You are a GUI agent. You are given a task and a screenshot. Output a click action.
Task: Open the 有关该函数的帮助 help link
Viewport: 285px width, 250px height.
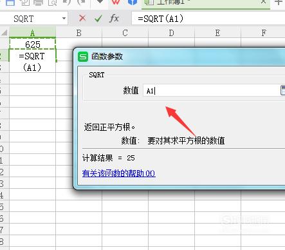coord(118,173)
